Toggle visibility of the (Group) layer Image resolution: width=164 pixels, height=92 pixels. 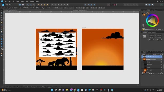click(x=161, y=62)
